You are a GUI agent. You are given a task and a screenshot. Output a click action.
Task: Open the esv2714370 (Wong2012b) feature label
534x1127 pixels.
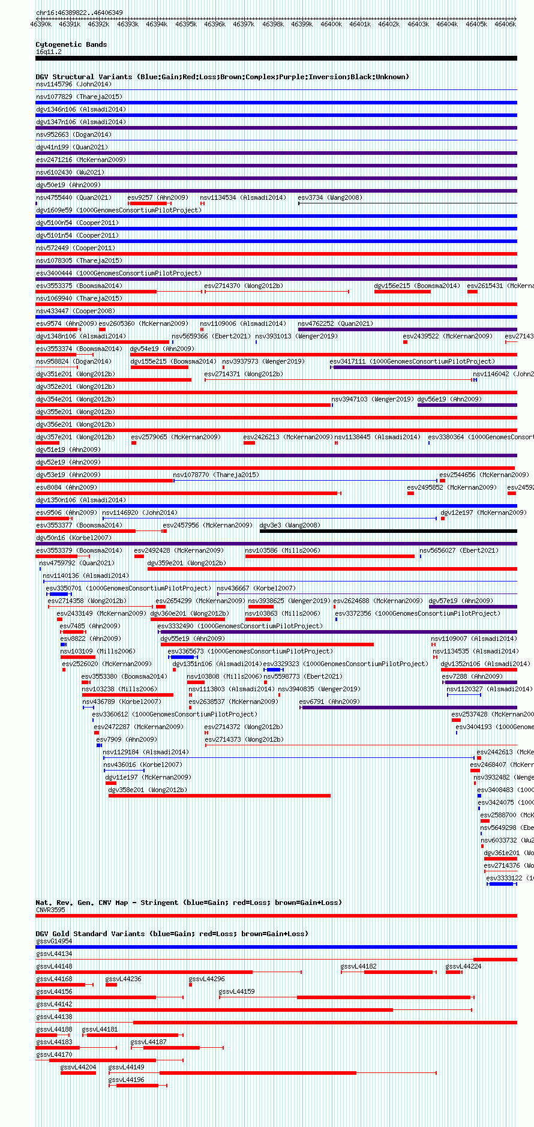pyautogui.click(x=244, y=286)
